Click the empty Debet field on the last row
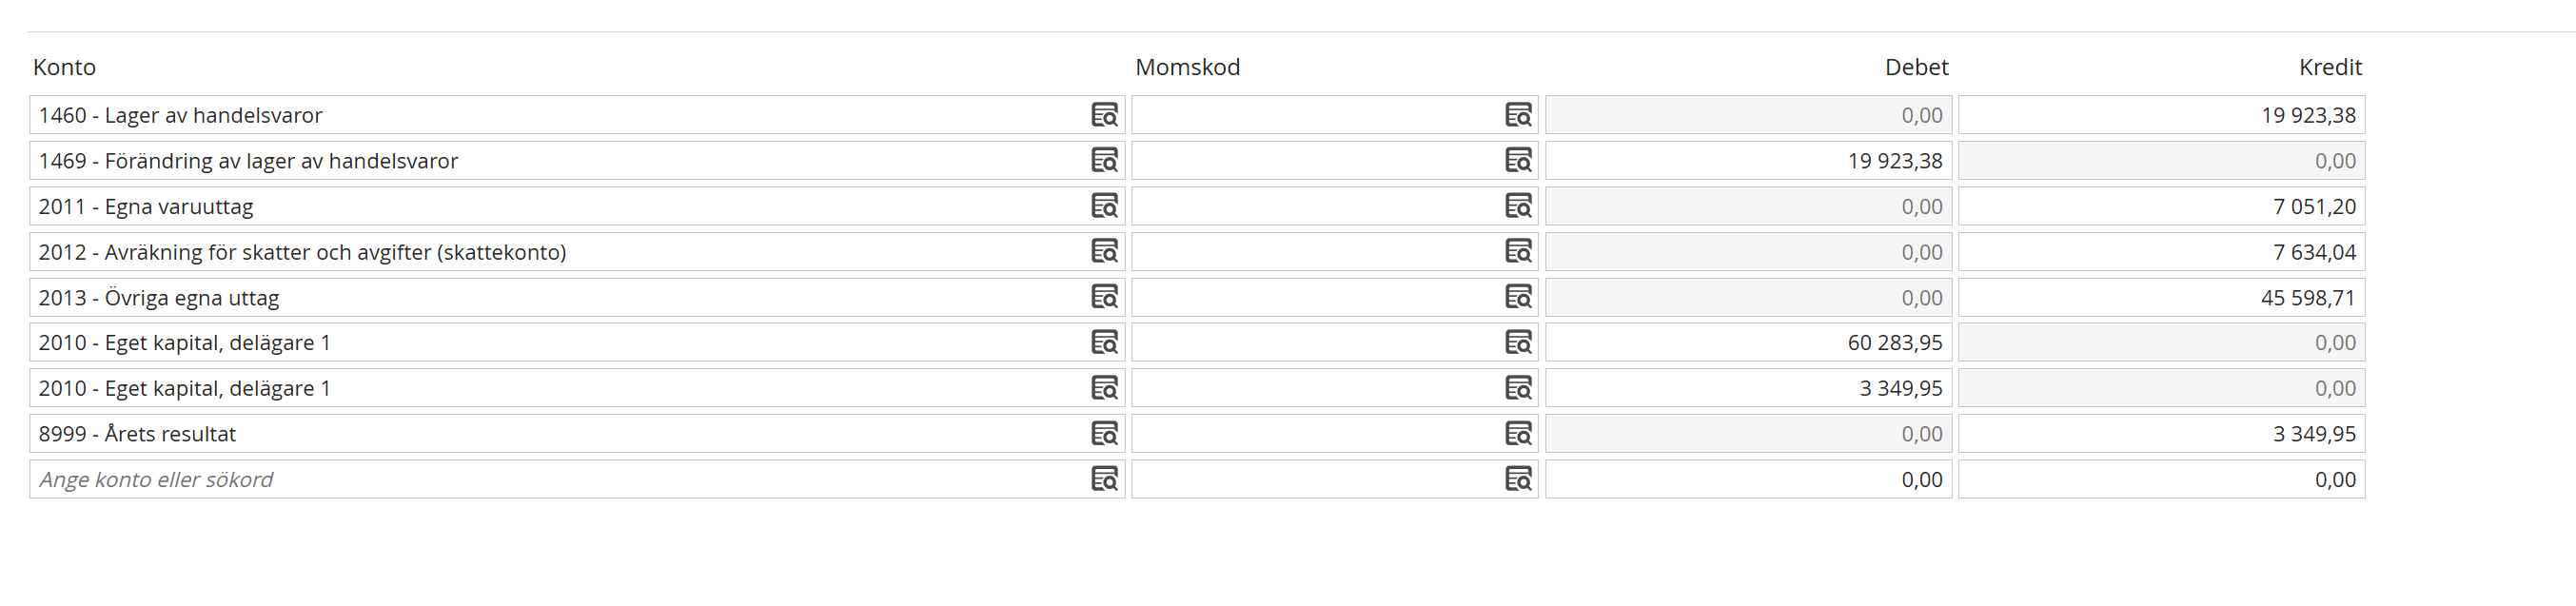The width and height of the screenshot is (2576, 606). pyautogui.click(x=1748, y=479)
